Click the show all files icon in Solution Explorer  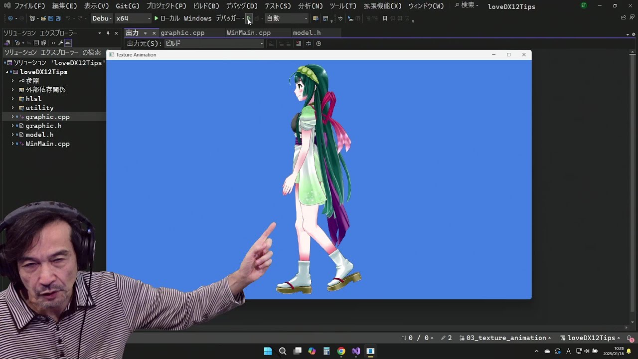click(x=43, y=43)
